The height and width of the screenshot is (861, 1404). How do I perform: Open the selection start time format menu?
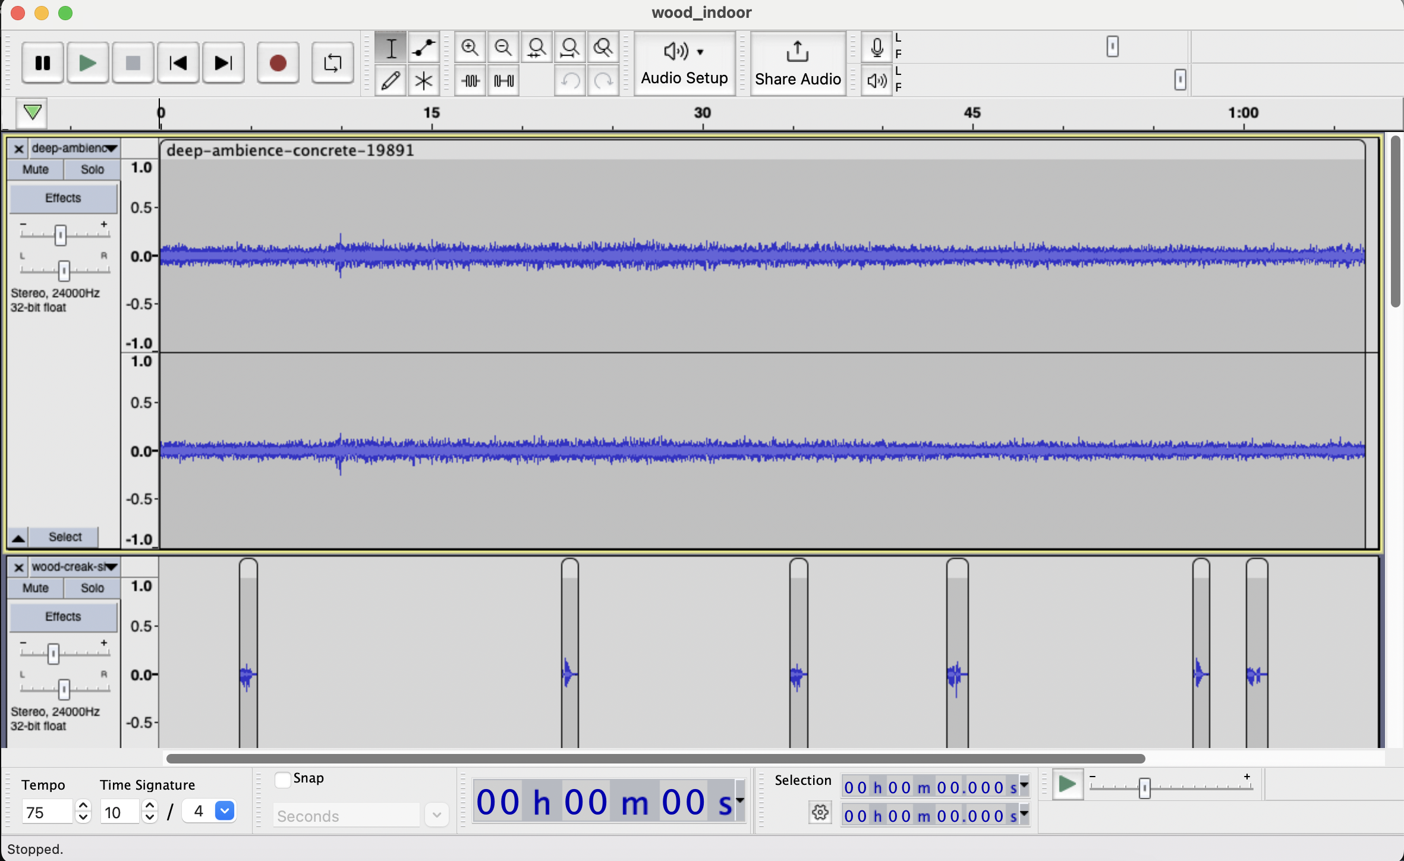click(x=1024, y=786)
